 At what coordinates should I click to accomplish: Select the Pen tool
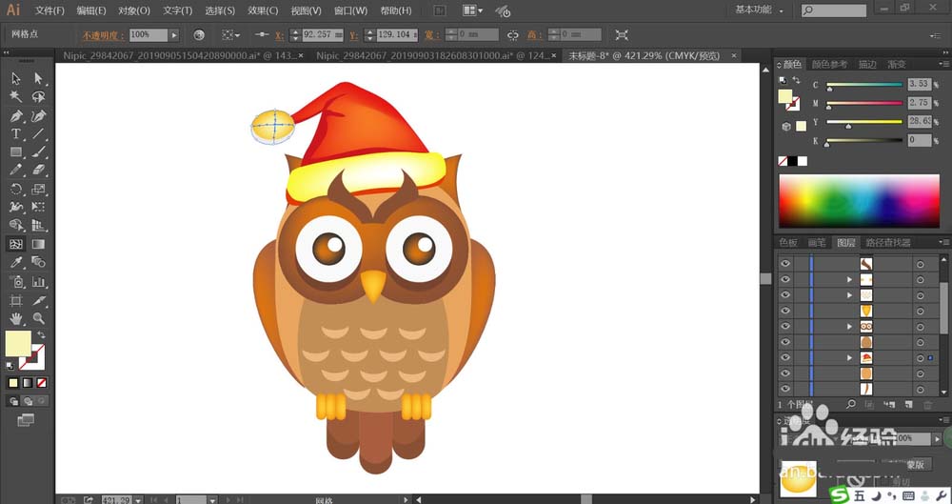[16, 115]
